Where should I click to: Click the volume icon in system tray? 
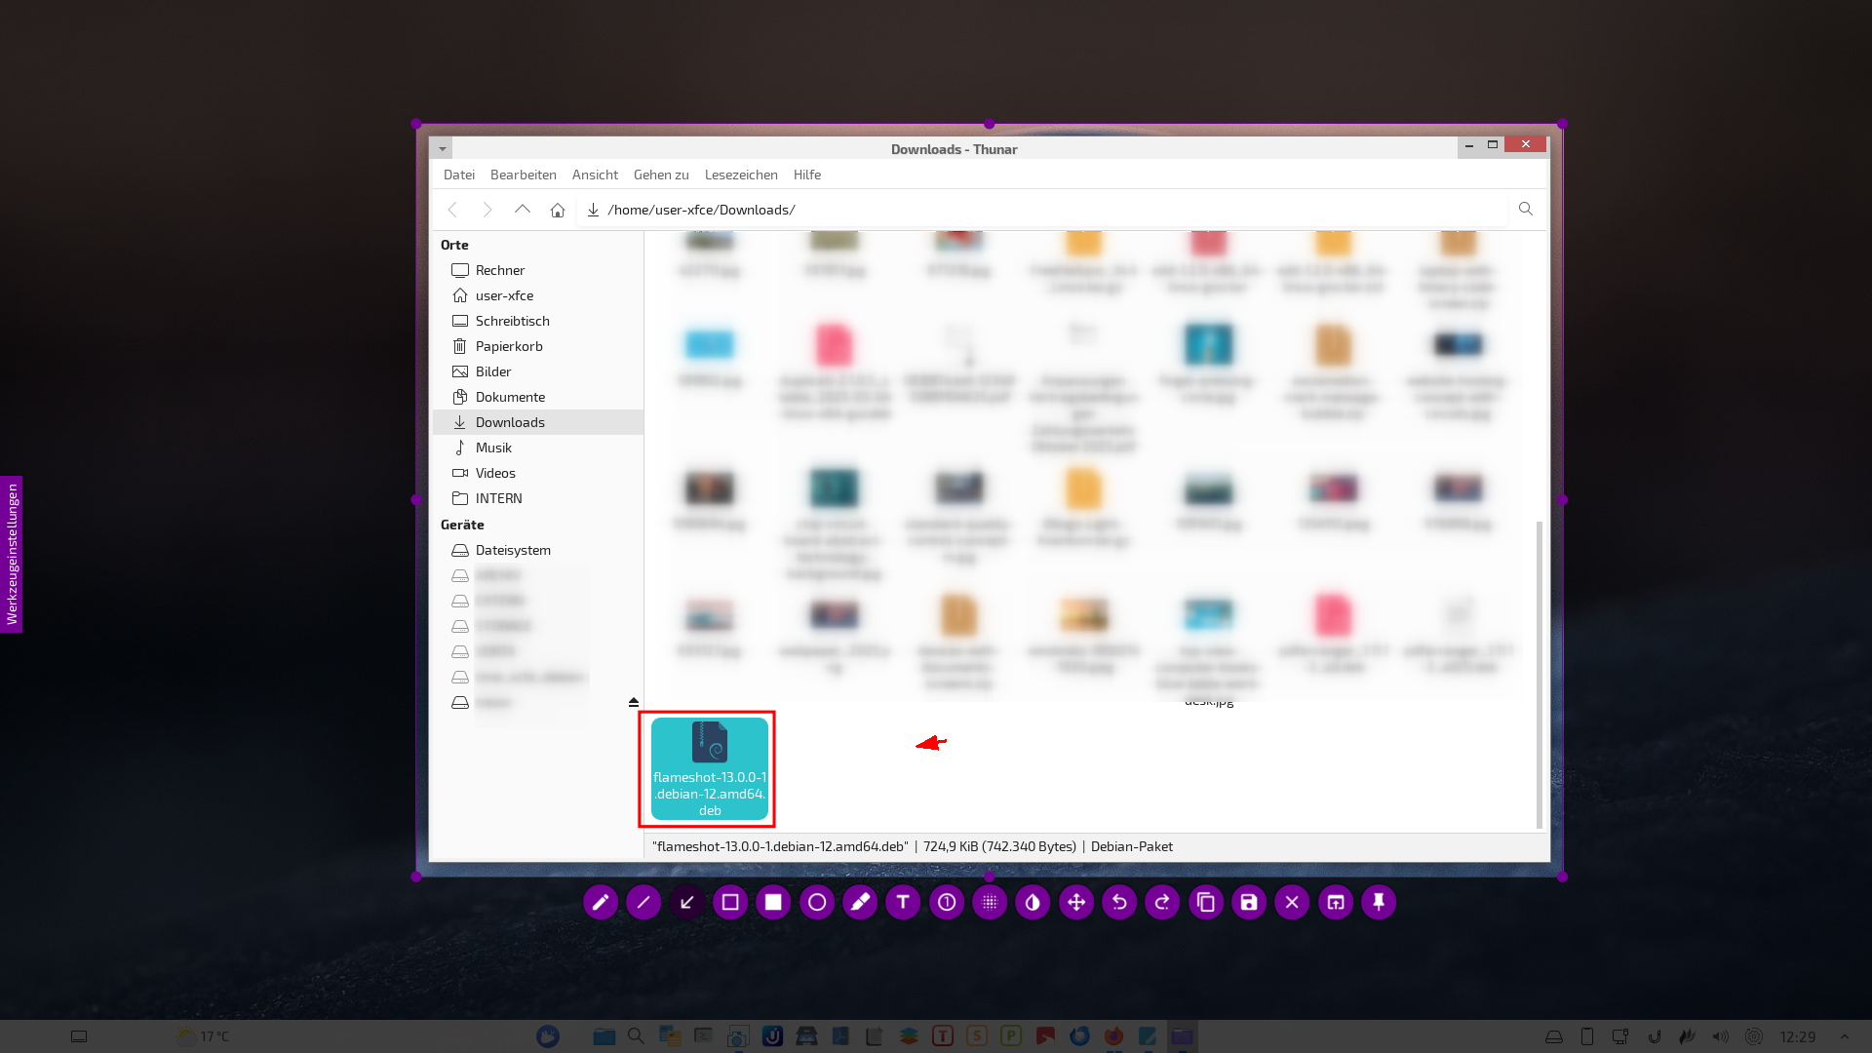(1721, 1036)
